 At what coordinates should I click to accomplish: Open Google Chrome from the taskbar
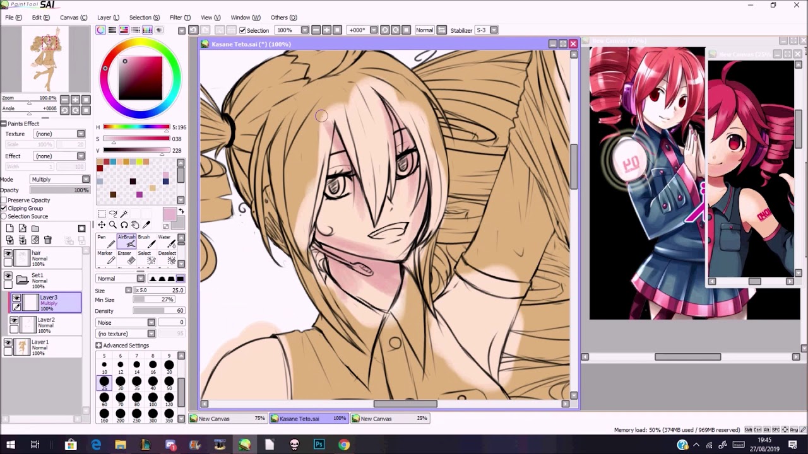343,445
